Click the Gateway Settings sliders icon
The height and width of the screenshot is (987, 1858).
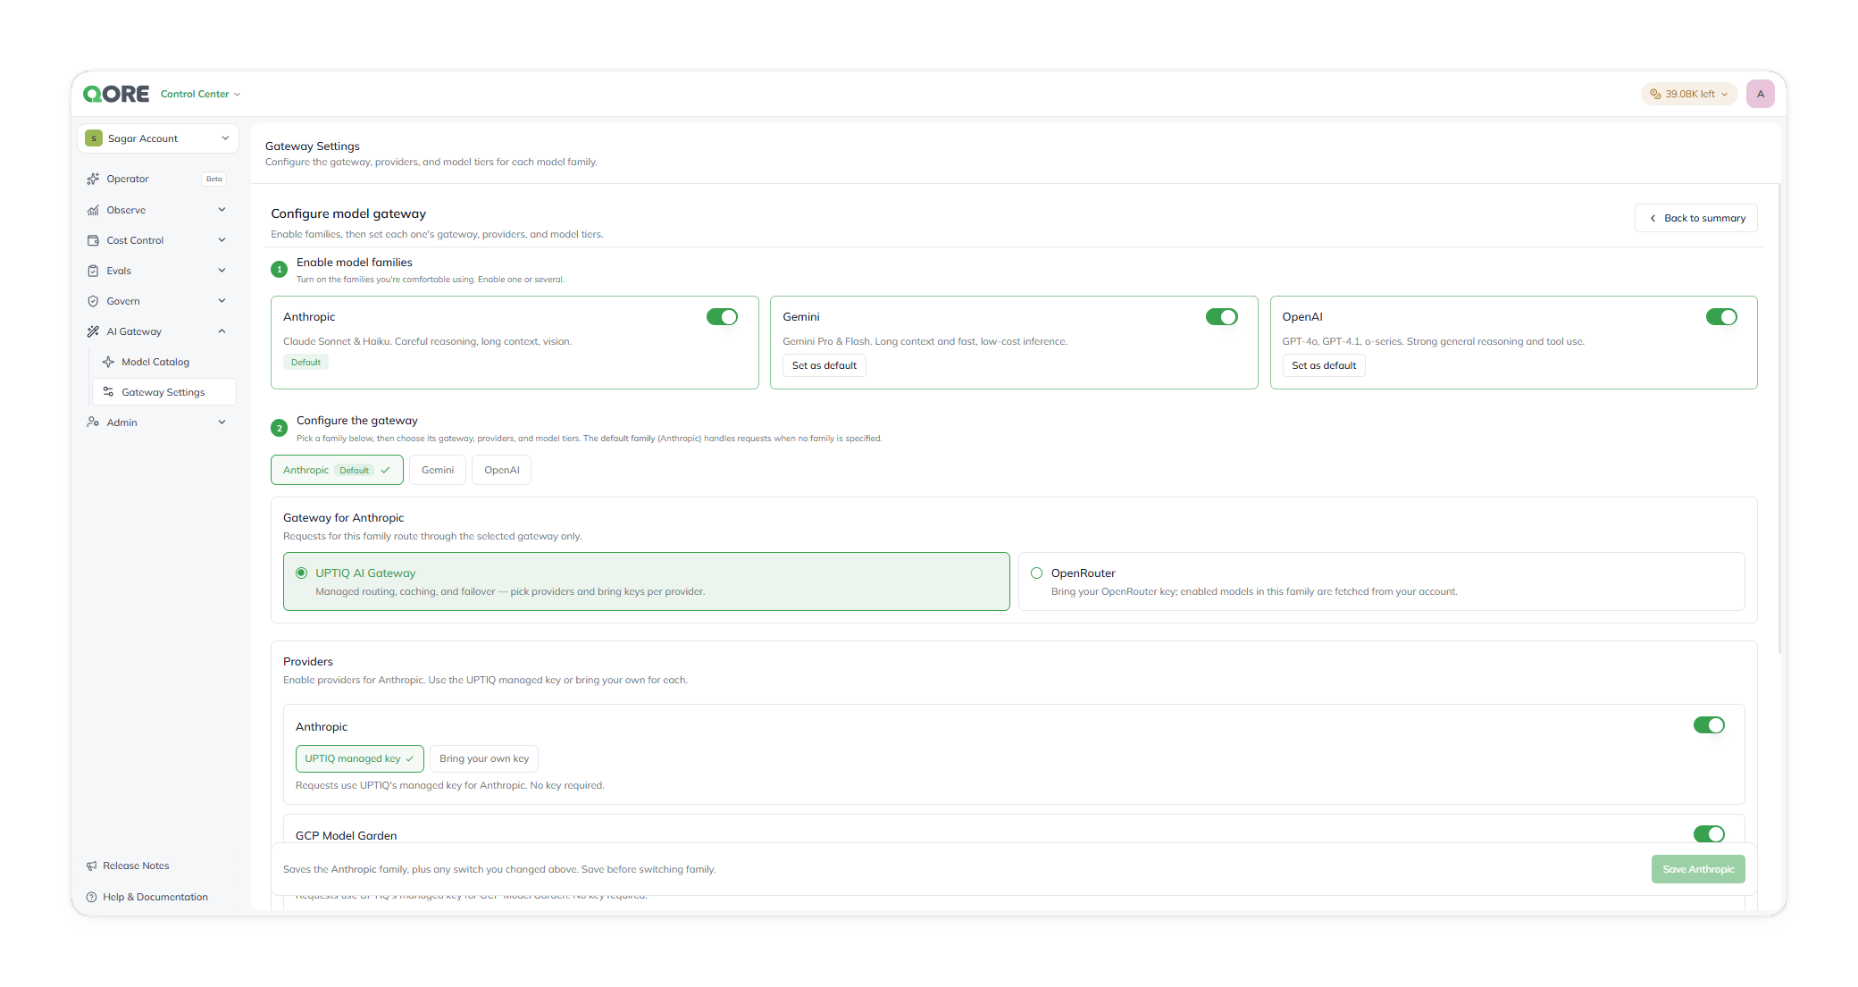click(x=108, y=392)
